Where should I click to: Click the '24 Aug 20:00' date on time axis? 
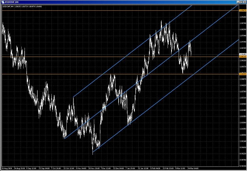pos(19,168)
